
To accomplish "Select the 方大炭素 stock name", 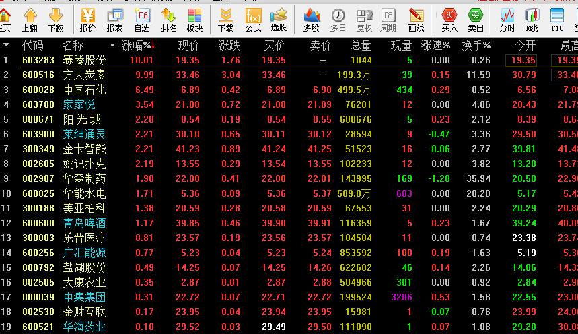I will coord(84,75).
